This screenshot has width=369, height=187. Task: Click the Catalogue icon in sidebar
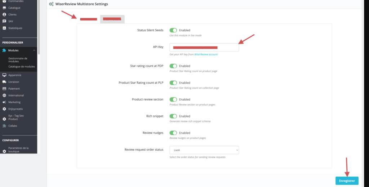(x=4, y=8)
